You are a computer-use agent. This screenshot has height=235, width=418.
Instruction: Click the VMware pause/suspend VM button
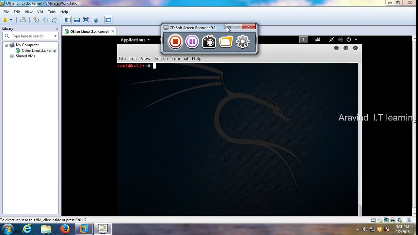(5, 20)
